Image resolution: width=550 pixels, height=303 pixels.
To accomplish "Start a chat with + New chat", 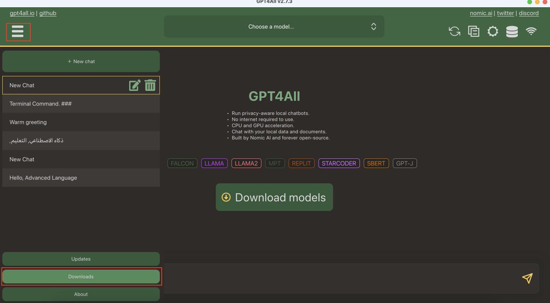I will click(81, 61).
